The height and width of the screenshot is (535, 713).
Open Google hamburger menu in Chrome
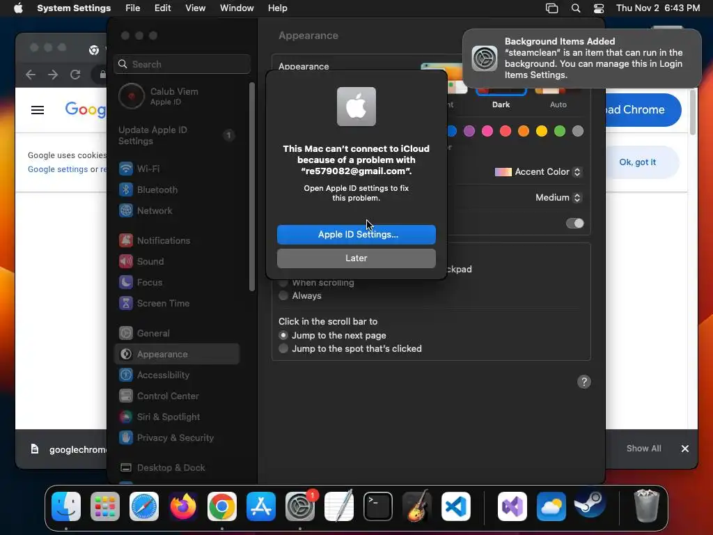tap(38, 110)
